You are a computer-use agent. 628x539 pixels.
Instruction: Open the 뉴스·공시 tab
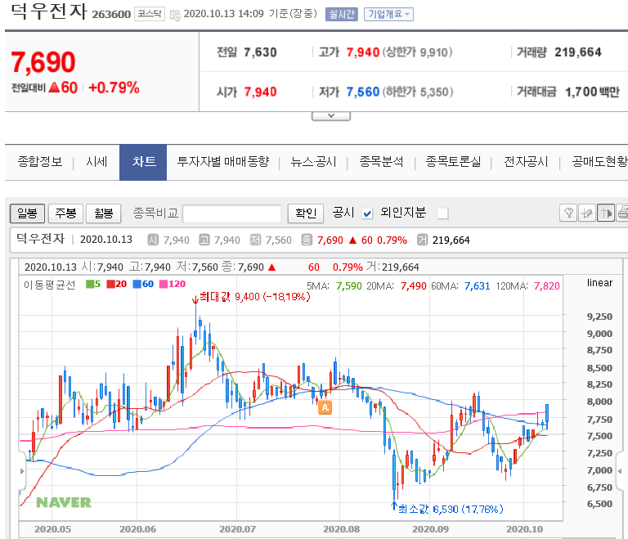pos(313,162)
